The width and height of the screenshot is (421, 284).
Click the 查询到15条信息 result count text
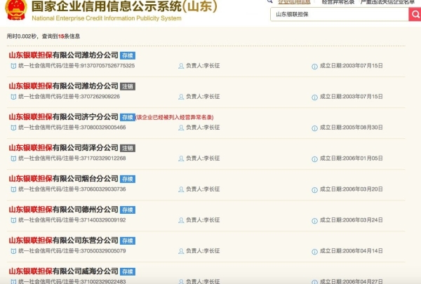(x=61, y=36)
